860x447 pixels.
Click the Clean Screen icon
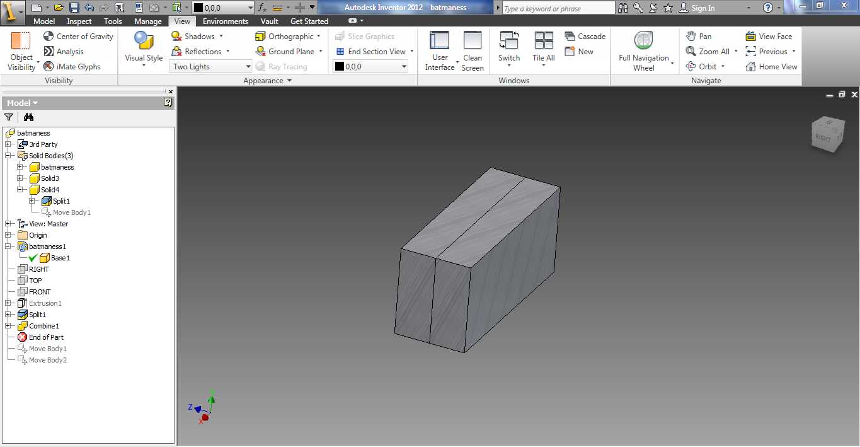[x=473, y=40]
